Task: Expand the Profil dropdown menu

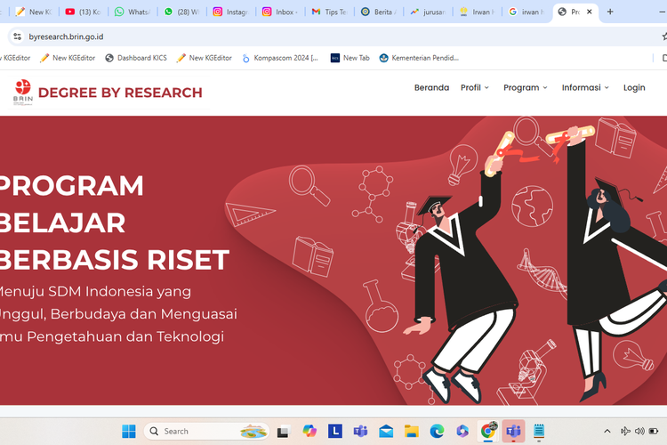Action: pos(475,88)
